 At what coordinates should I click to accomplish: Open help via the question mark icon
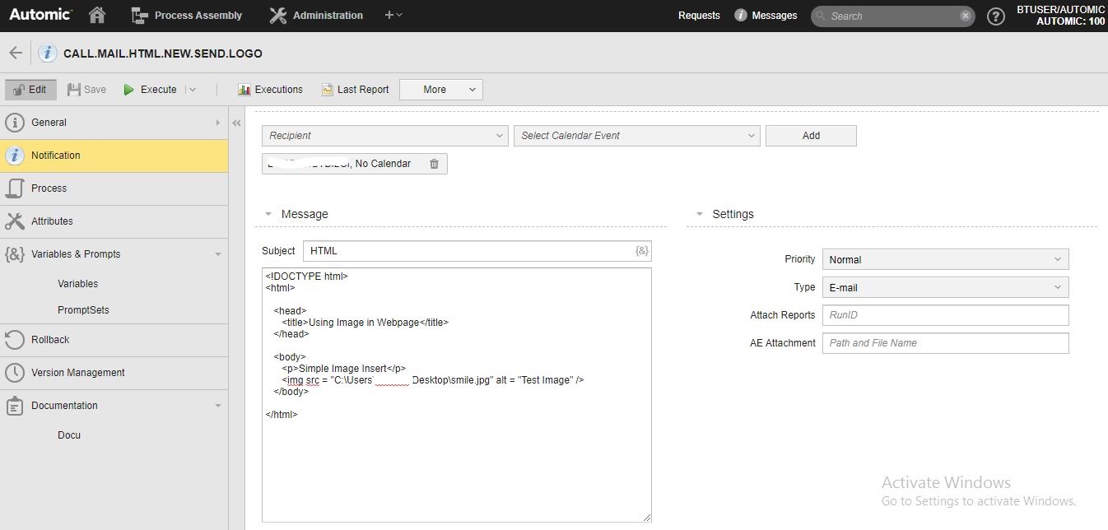(996, 16)
